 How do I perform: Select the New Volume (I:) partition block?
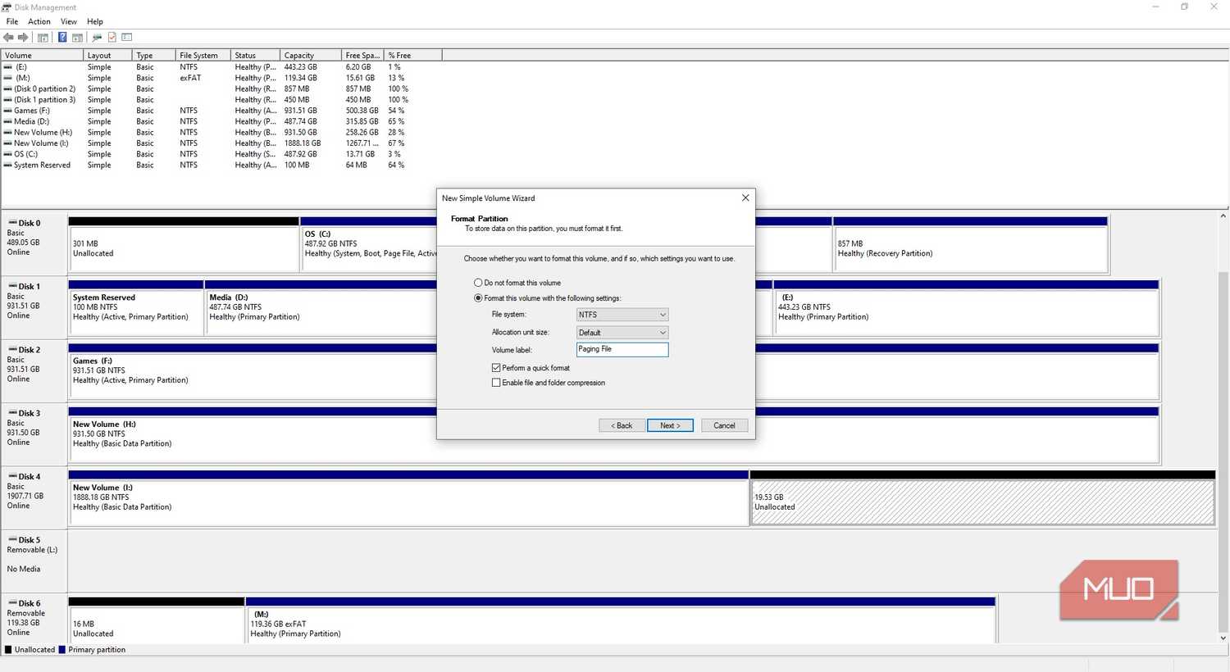(408, 498)
